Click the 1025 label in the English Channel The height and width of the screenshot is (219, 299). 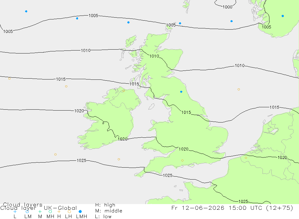[167, 175]
